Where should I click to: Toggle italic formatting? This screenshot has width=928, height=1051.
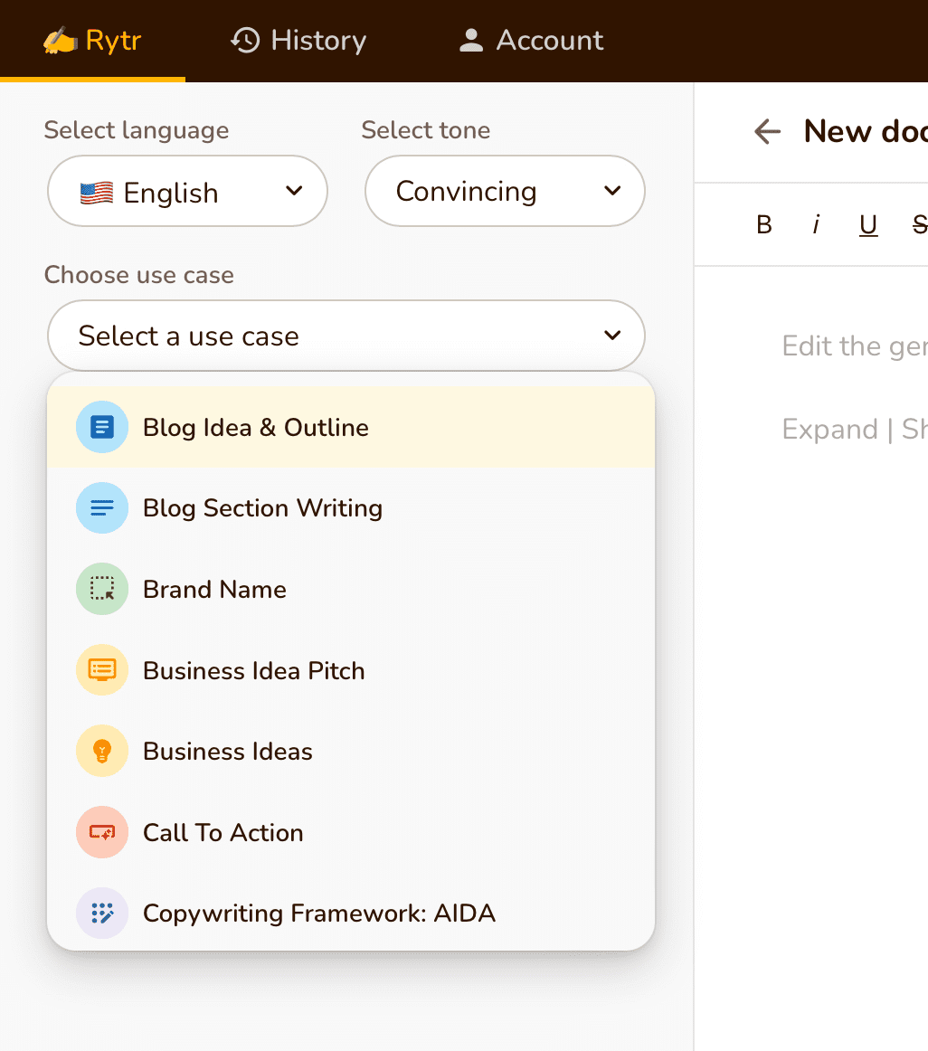click(x=816, y=225)
